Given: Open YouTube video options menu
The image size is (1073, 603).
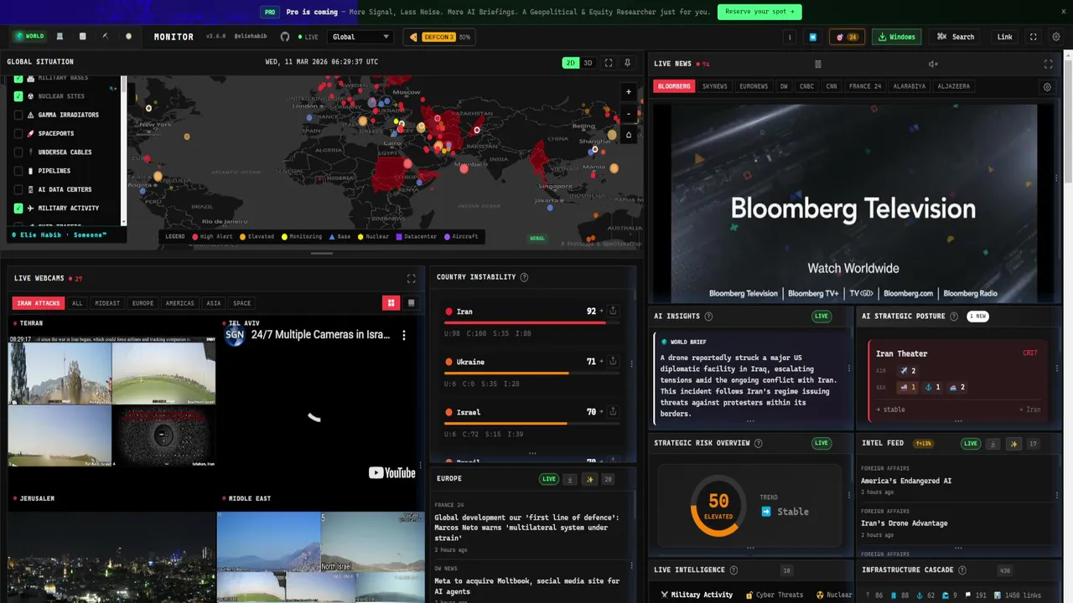Looking at the screenshot, I should (403, 335).
